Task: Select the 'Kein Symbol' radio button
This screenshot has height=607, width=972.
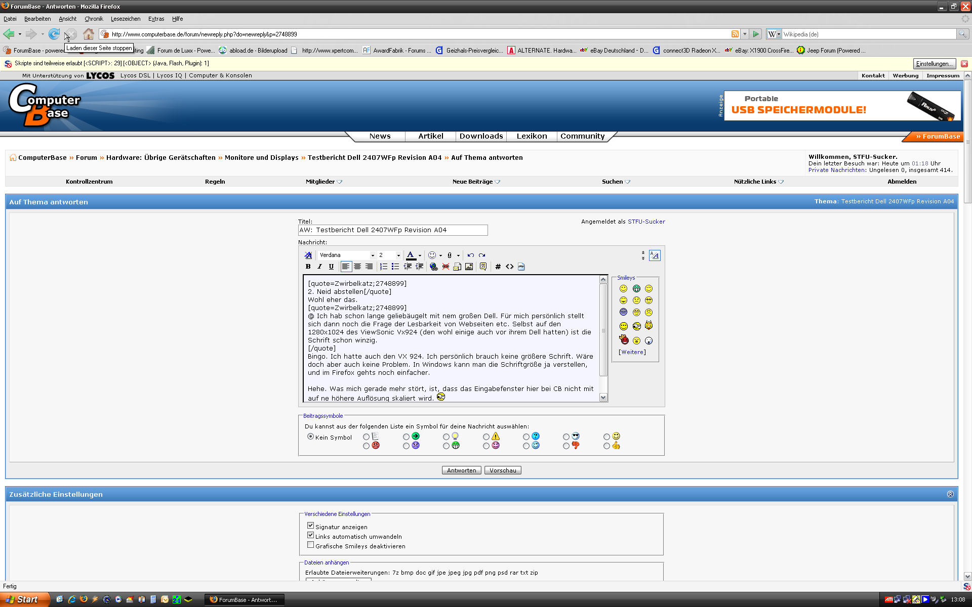Action: point(310,437)
